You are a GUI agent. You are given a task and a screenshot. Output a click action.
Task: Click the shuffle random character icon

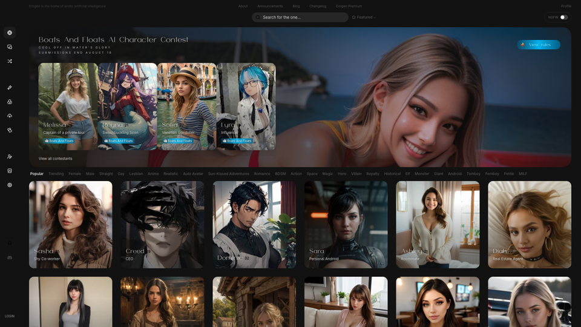pyautogui.click(x=10, y=61)
